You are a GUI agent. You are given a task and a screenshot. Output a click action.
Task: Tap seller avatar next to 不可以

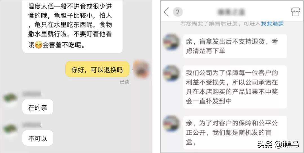(10, 129)
